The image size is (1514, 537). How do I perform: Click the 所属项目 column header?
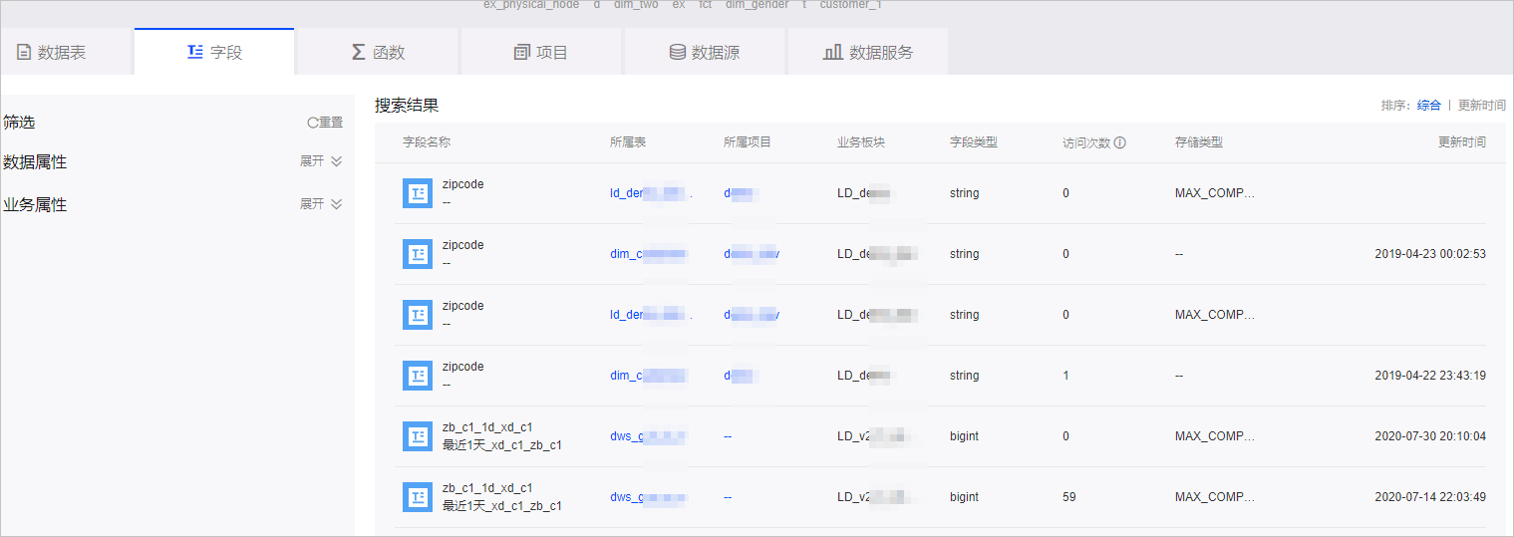(x=748, y=142)
